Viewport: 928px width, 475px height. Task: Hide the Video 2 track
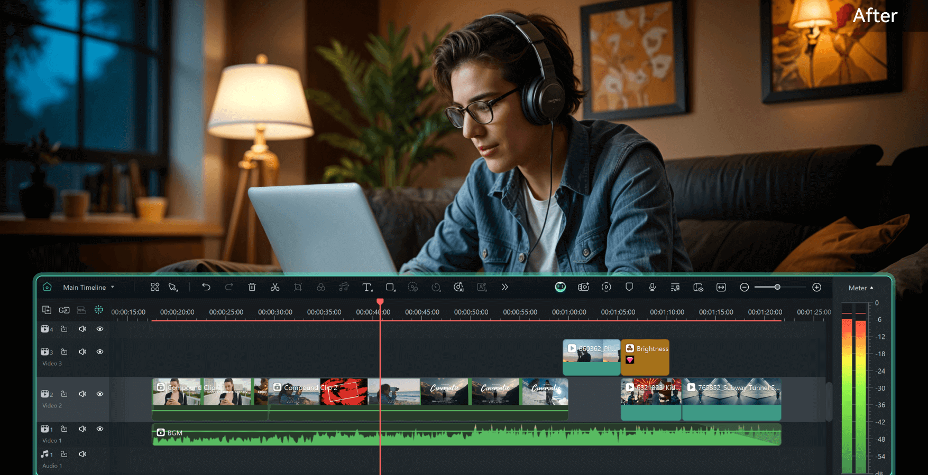100,394
